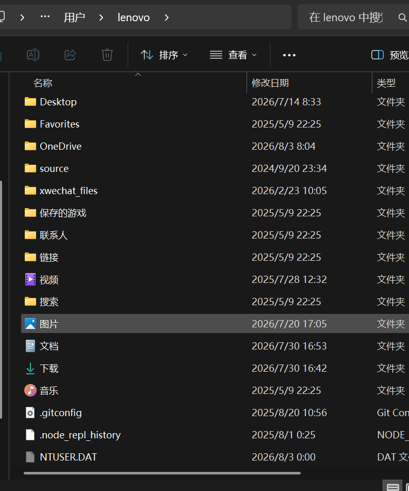Sort by the 类型 column header

pos(386,83)
